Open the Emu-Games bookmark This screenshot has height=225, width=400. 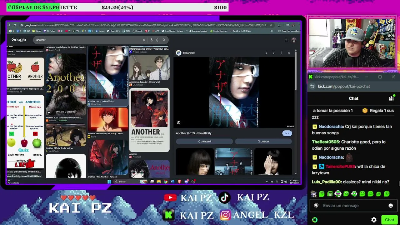click(172, 31)
